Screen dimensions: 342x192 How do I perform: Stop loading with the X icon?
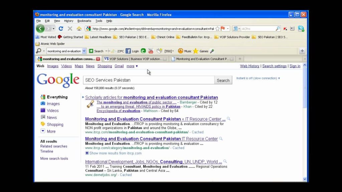point(70,29)
